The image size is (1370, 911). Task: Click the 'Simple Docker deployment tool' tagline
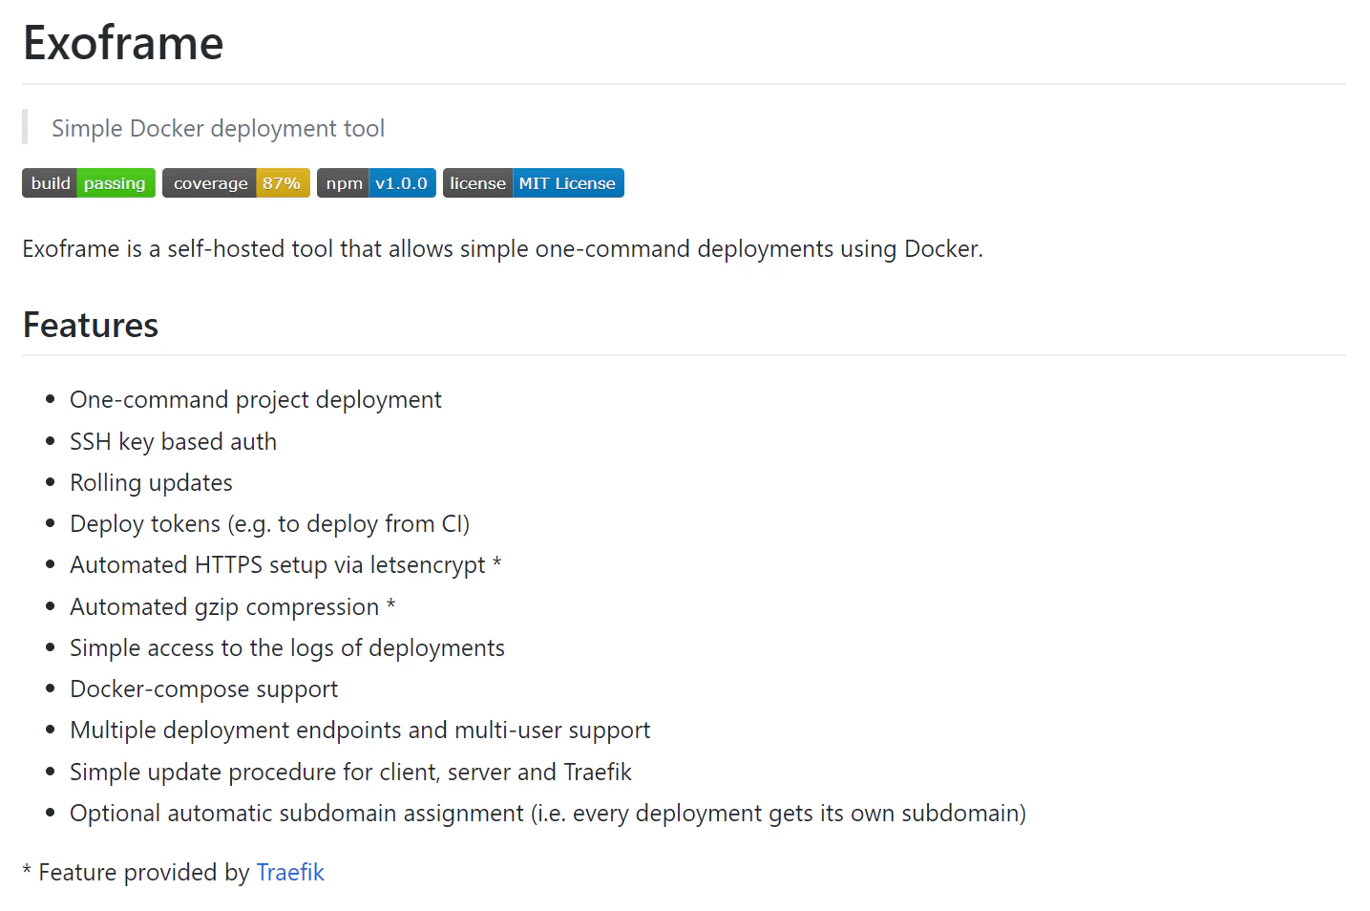click(x=218, y=128)
